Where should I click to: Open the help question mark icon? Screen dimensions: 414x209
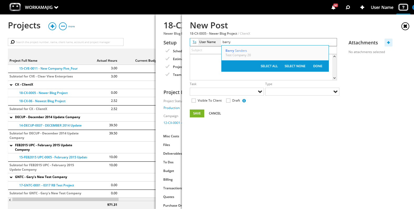(x=403, y=7)
